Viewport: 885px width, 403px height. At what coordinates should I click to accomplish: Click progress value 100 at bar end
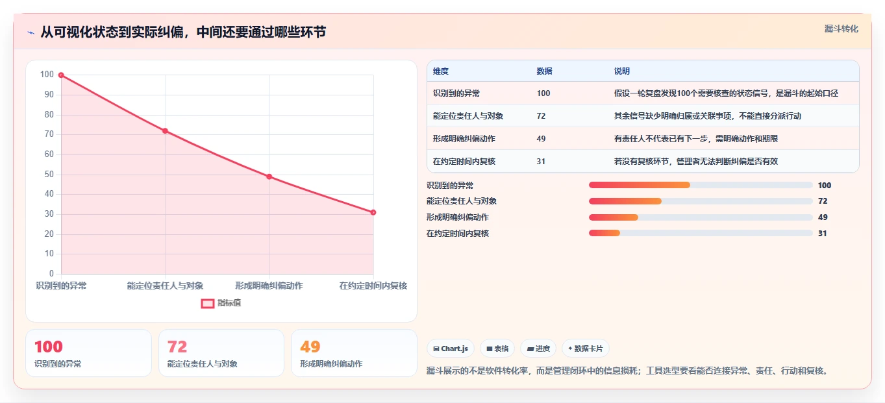pos(825,185)
